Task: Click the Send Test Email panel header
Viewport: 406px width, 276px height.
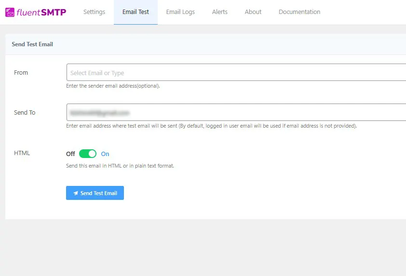Action: pos(33,44)
